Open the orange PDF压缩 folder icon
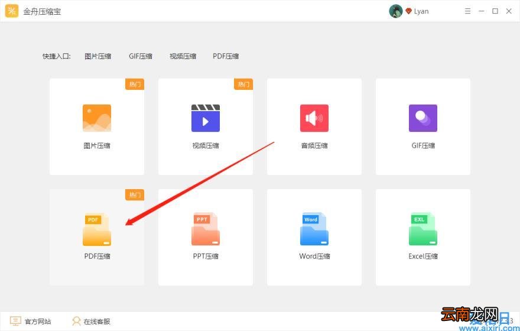Image resolution: width=520 pixels, height=331 pixels. coord(97,229)
